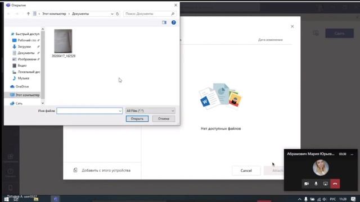Click the navigation pane scrollbar down arrow
This screenshot has width=360, height=202.
click(43, 103)
